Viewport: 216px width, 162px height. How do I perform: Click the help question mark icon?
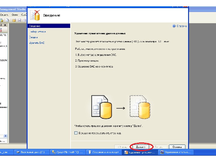174,26
